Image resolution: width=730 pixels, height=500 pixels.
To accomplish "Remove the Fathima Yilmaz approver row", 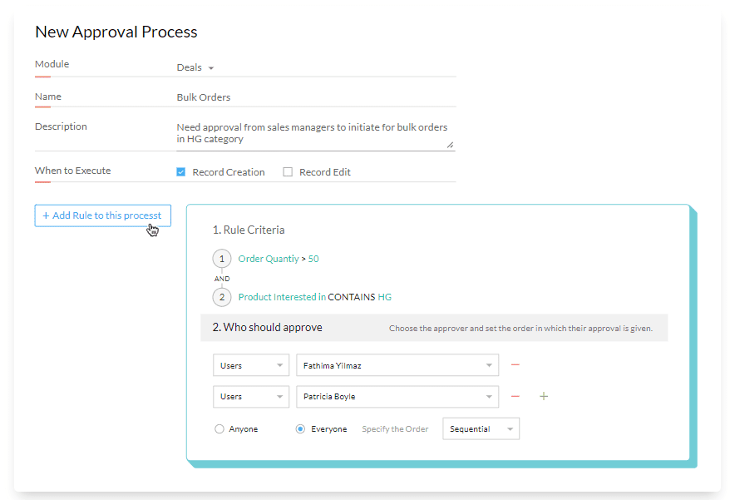I will 515,365.
